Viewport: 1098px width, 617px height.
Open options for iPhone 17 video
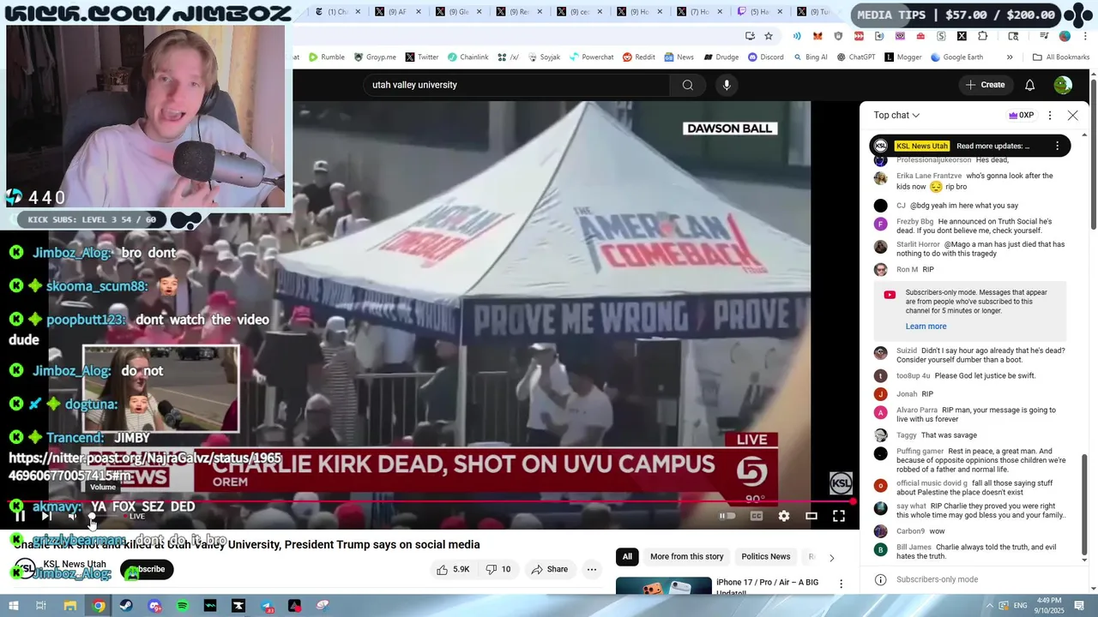pyautogui.click(x=841, y=584)
